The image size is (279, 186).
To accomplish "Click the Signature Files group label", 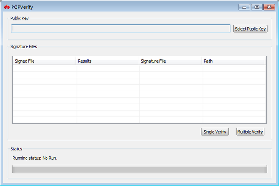I will [x=23, y=46].
